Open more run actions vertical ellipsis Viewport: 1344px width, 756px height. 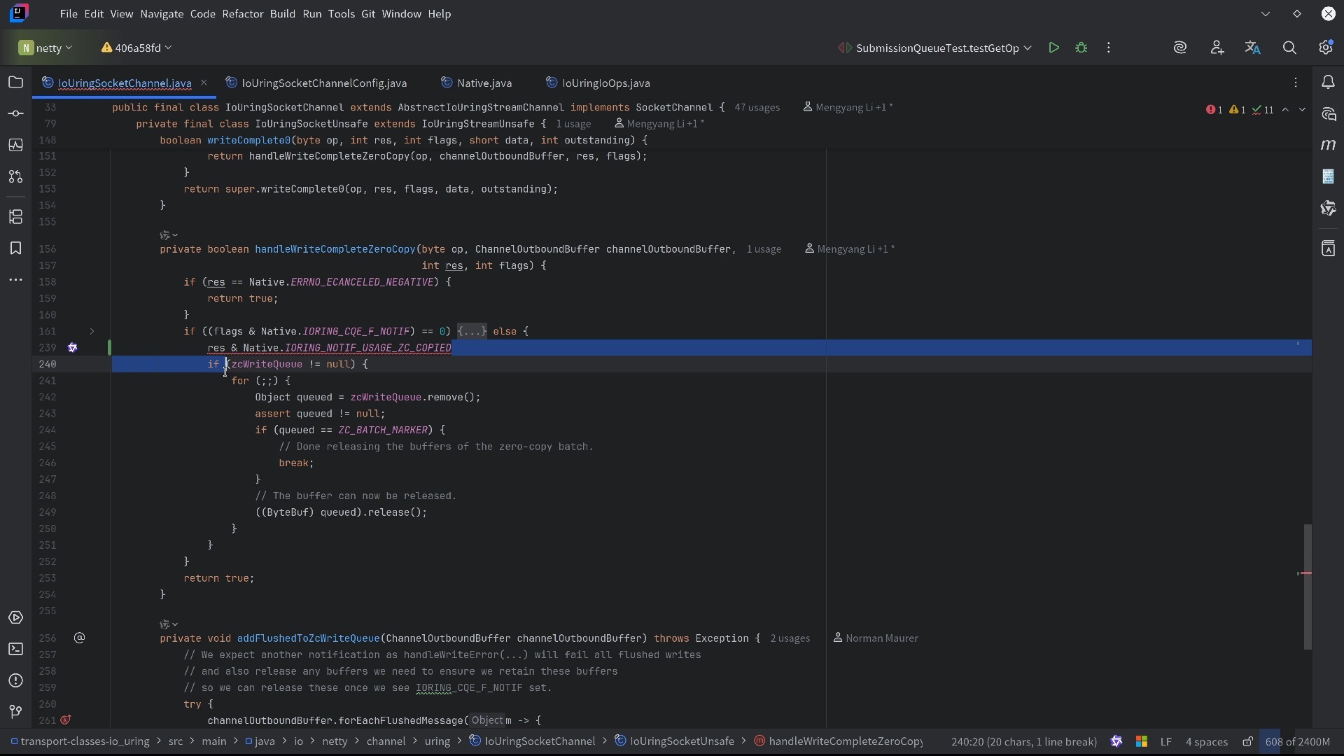click(1109, 48)
